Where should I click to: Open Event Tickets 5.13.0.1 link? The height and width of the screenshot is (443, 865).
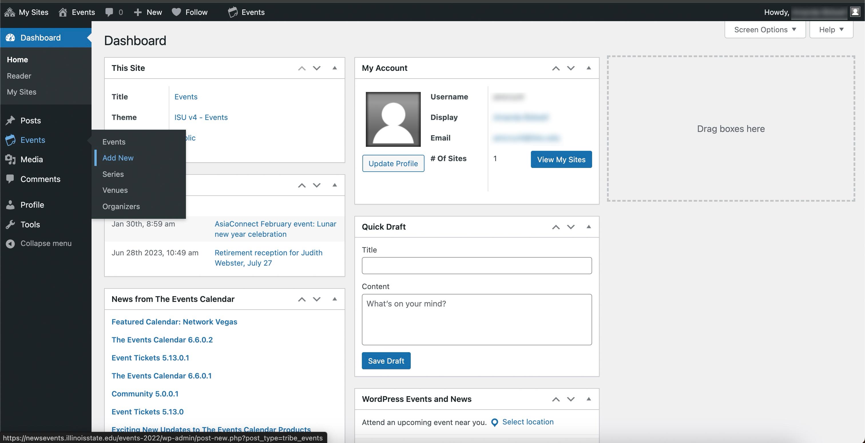click(150, 358)
